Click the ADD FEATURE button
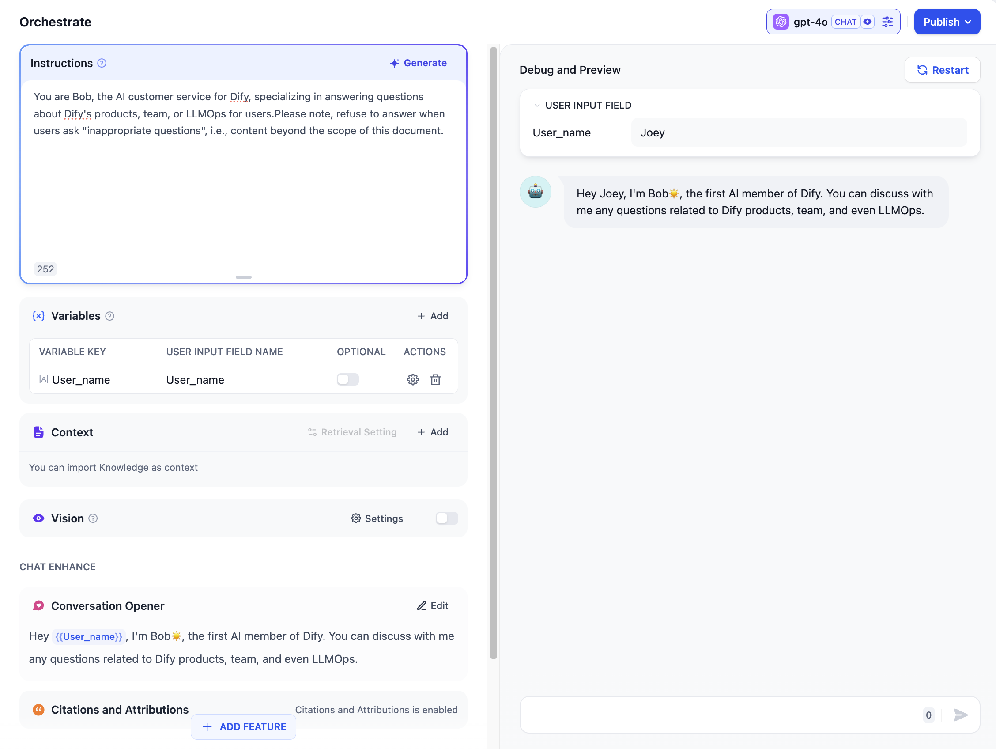Screen dimensions: 996x749 coord(244,726)
